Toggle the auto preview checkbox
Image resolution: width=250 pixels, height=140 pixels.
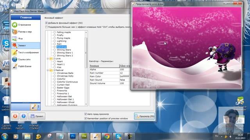(x=86, y=114)
